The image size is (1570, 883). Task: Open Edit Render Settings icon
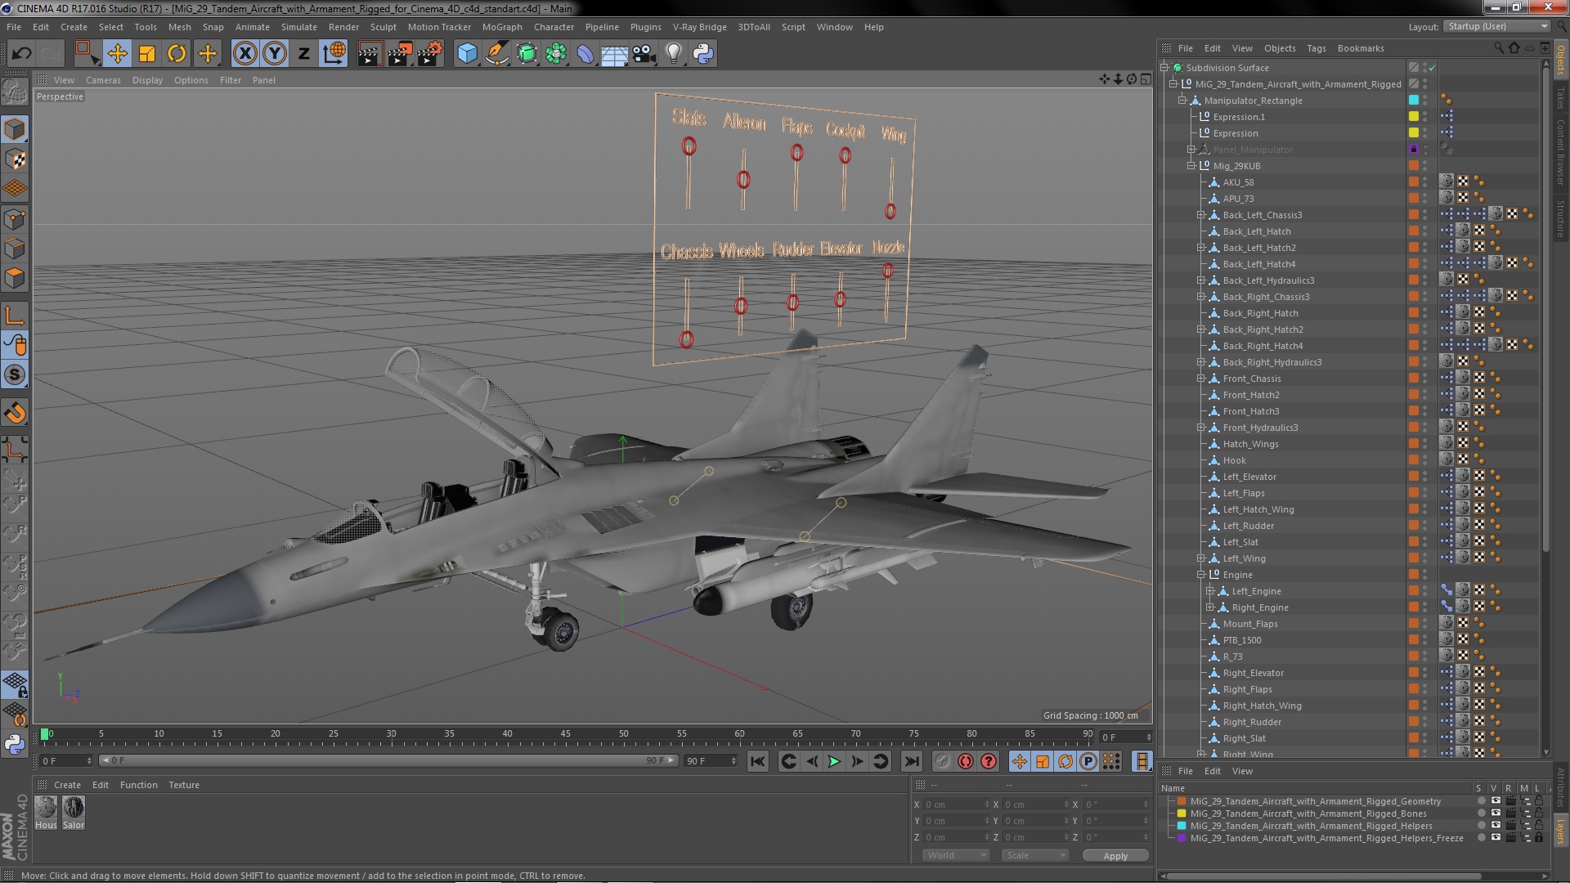(x=430, y=54)
